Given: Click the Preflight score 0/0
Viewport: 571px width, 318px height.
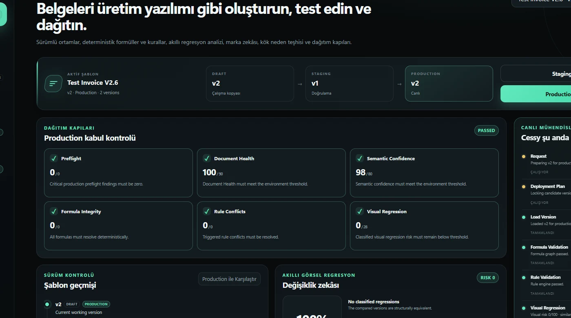Looking at the screenshot, I should tap(55, 172).
